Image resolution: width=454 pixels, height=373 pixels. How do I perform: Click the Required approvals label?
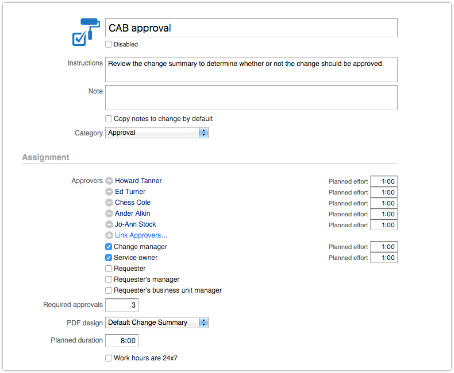73,305
